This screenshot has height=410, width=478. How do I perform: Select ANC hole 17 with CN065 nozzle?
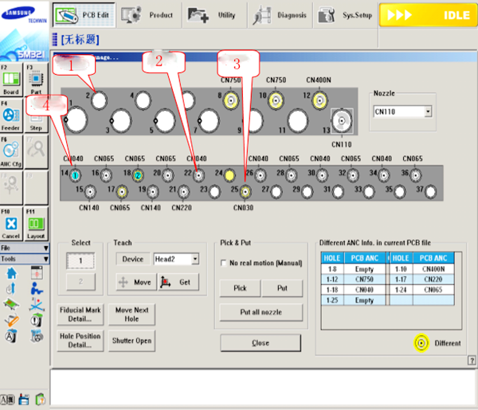tap(122, 192)
